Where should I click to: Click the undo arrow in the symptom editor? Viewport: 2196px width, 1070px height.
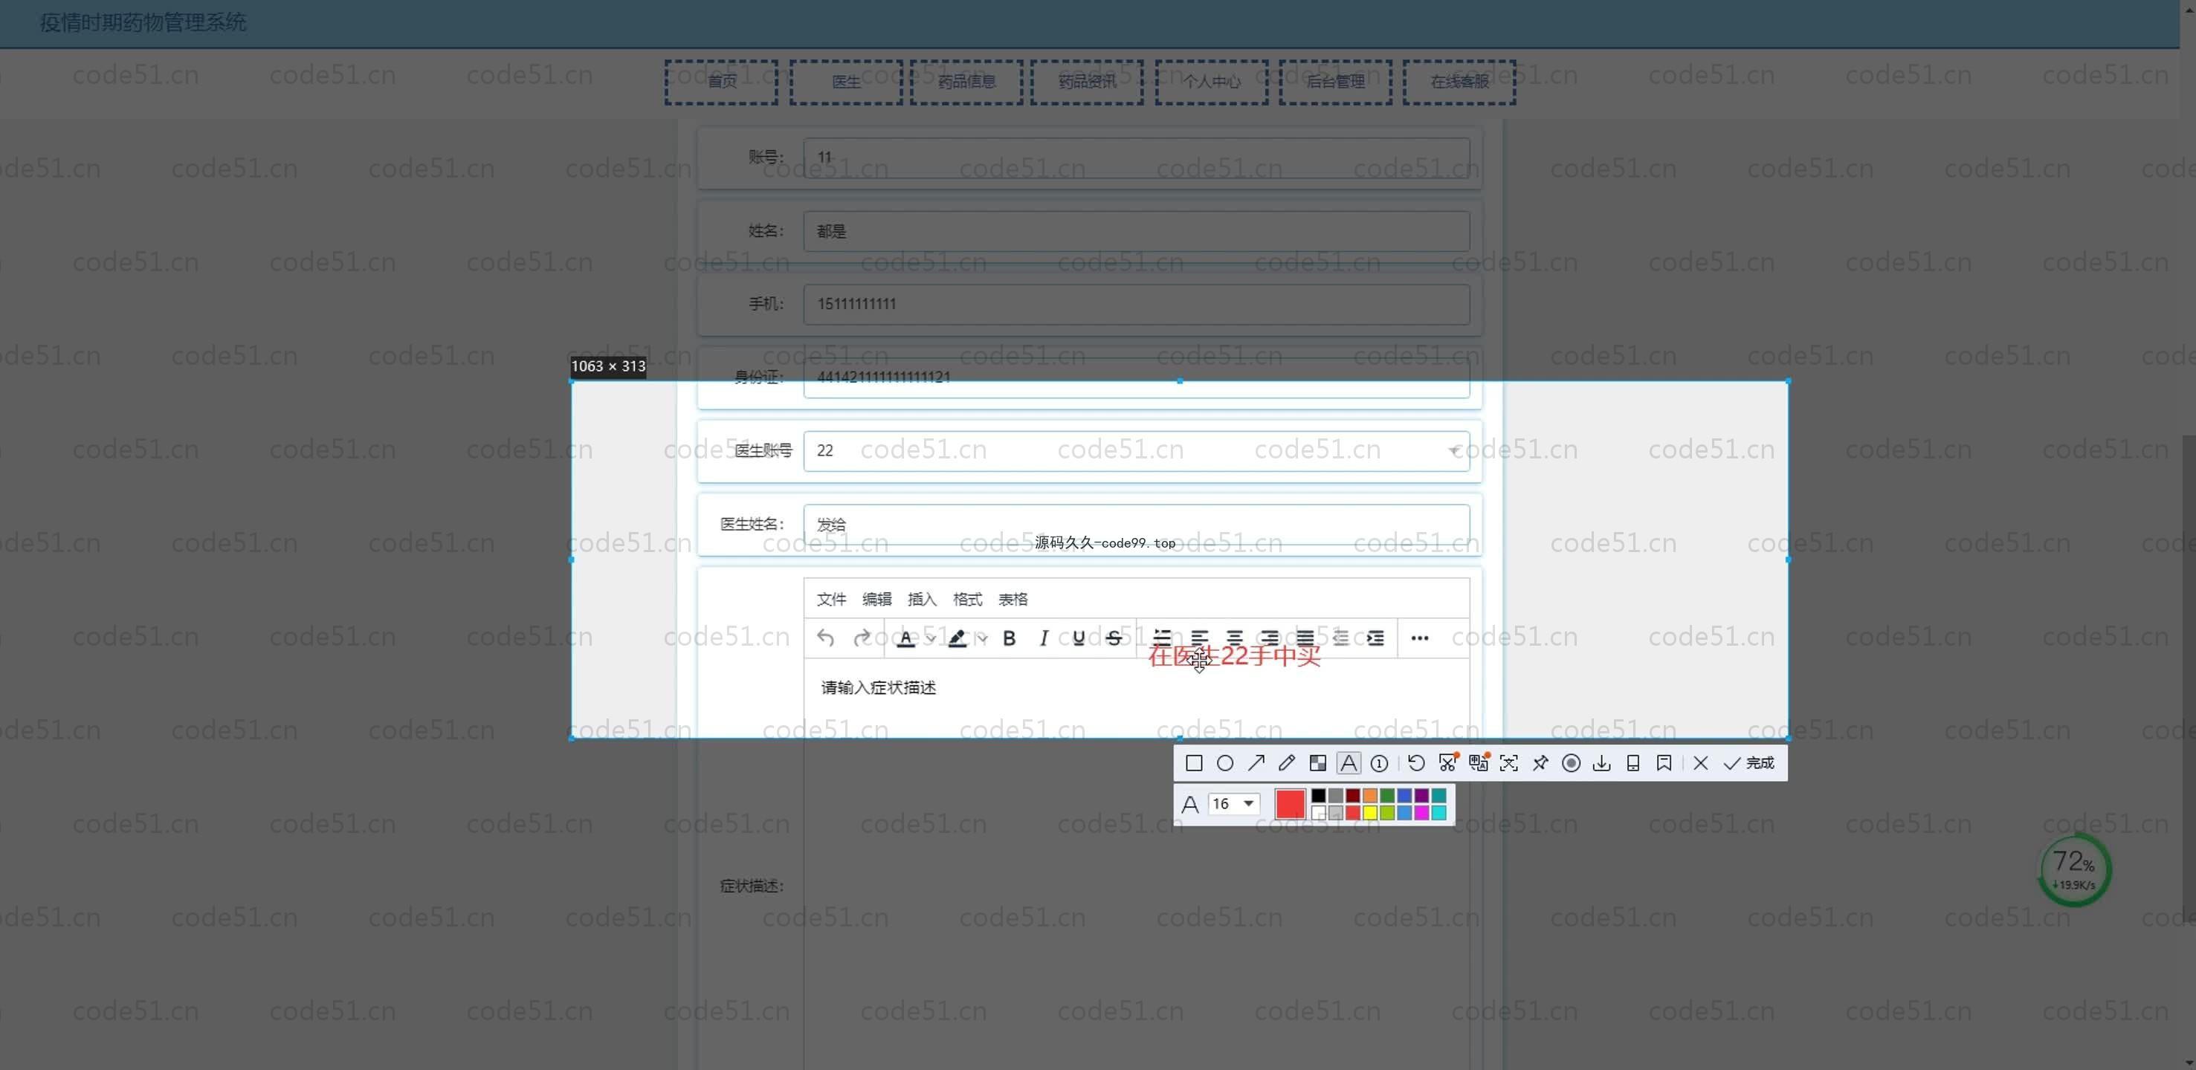[825, 638]
